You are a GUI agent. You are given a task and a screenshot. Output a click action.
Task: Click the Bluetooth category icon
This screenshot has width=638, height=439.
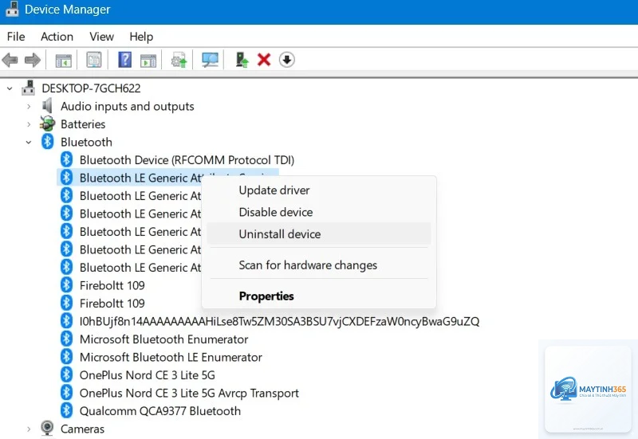pos(48,142)
